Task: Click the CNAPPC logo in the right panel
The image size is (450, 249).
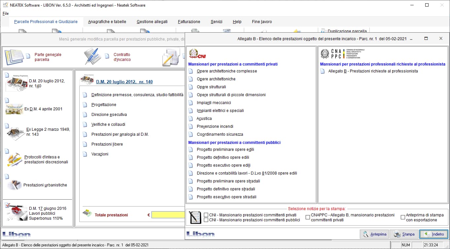Action: pyautogui.click(x=342, y=54)
